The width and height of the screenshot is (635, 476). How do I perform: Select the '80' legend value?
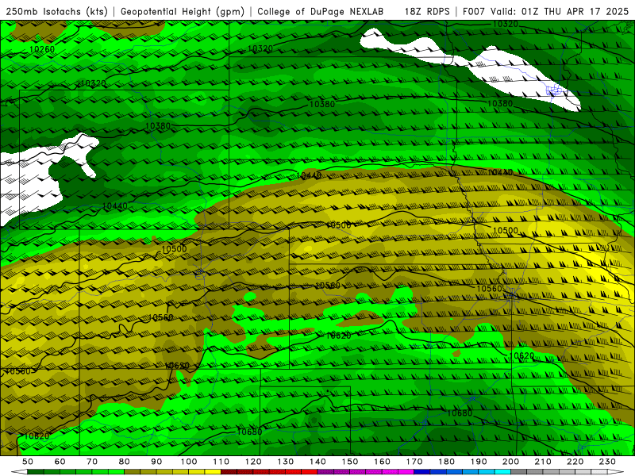[x=125, y=462]
